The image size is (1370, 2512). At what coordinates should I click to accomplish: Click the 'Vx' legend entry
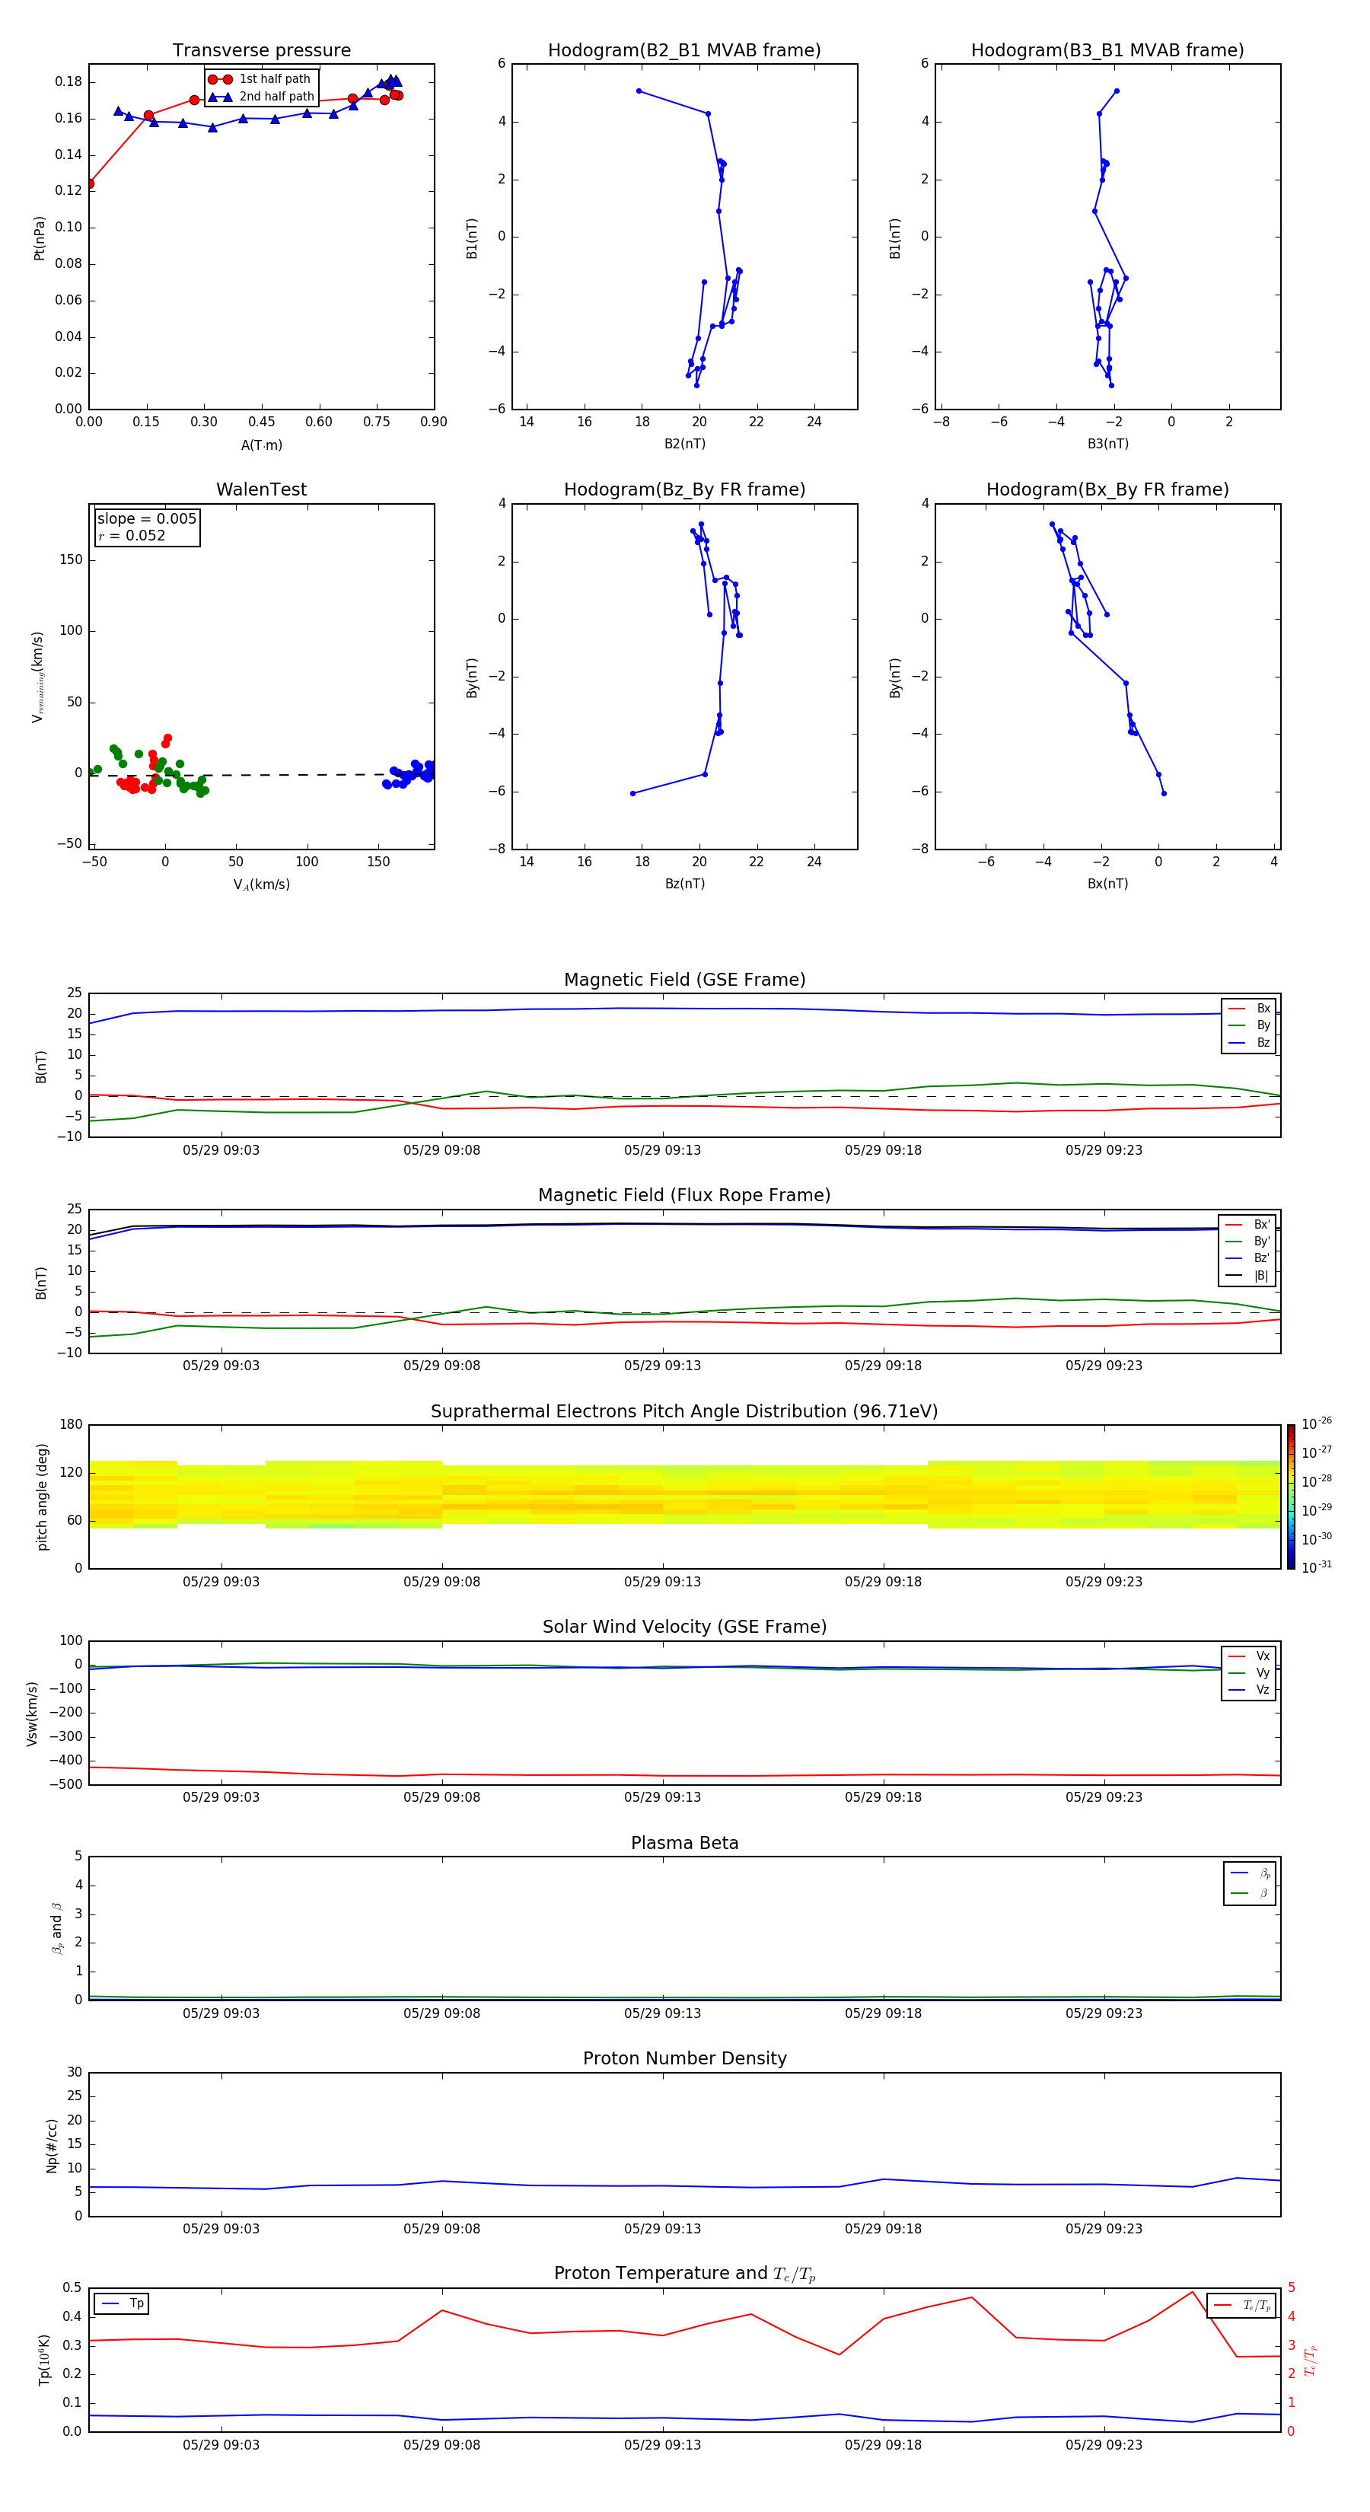[1249, 1656]
